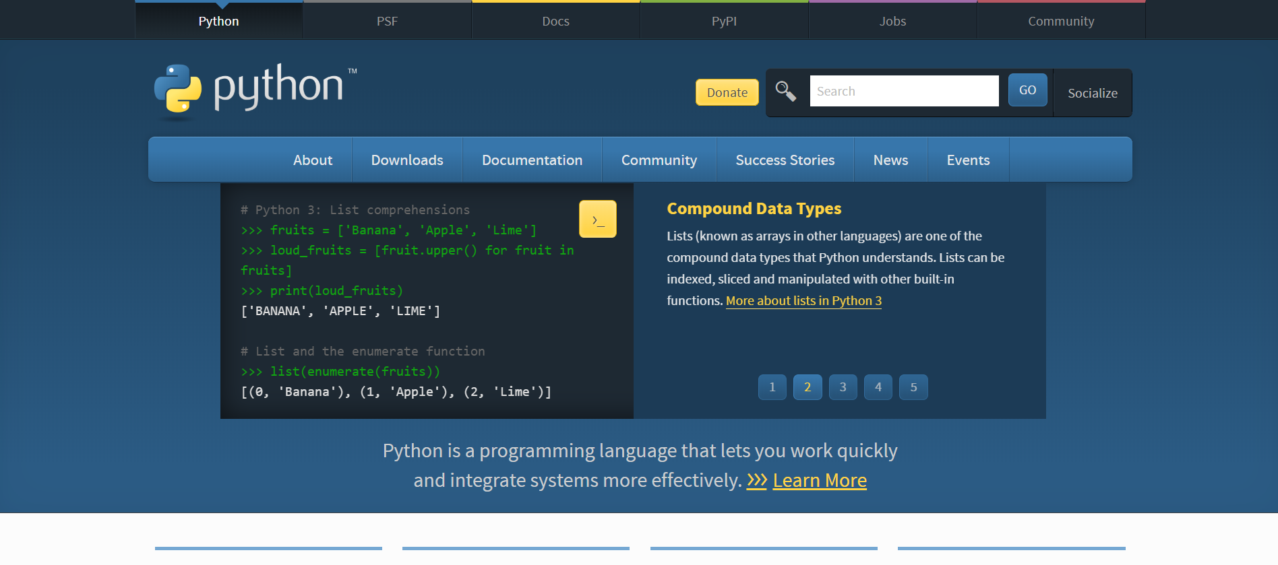Select slide 3 in the carousel
The image size is (1278, 565).
point(843,387)
